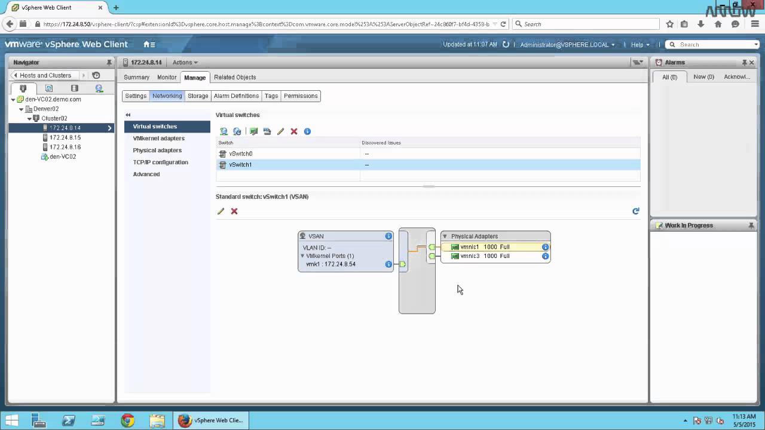The image size is (765, 430).
Task: Open the Settings sub-tab
Action: 136,96
